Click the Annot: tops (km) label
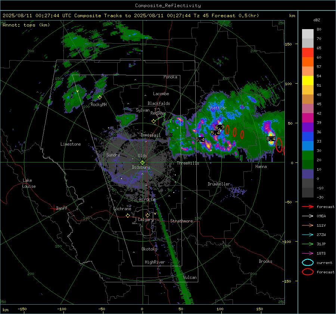 click(26, 25)
